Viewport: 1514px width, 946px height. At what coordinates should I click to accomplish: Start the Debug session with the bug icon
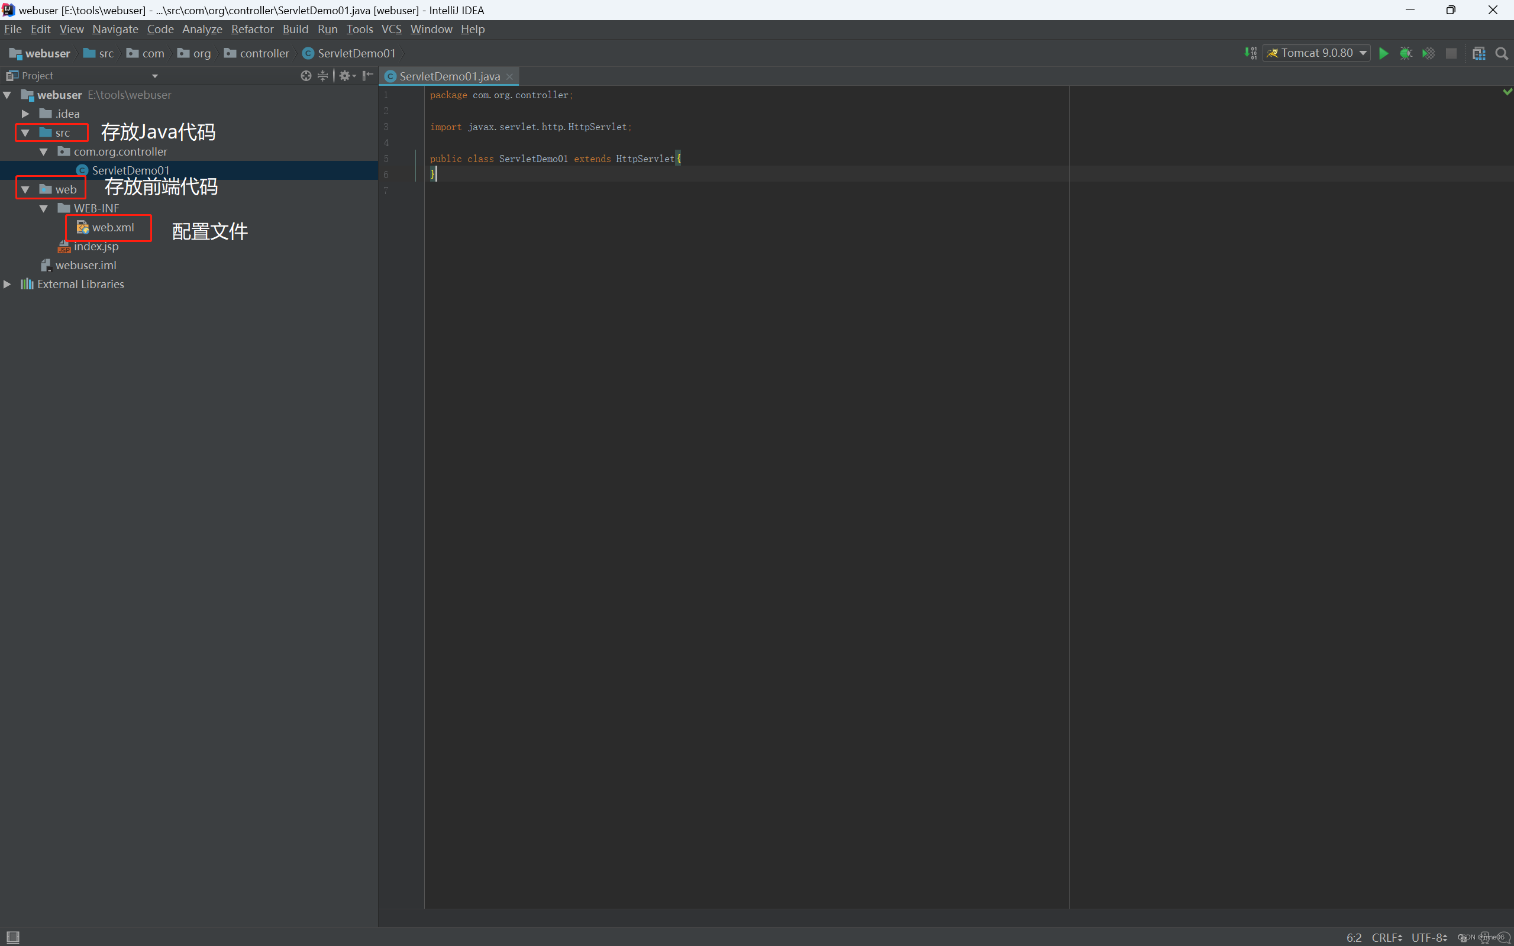(x=1406, y=53)
